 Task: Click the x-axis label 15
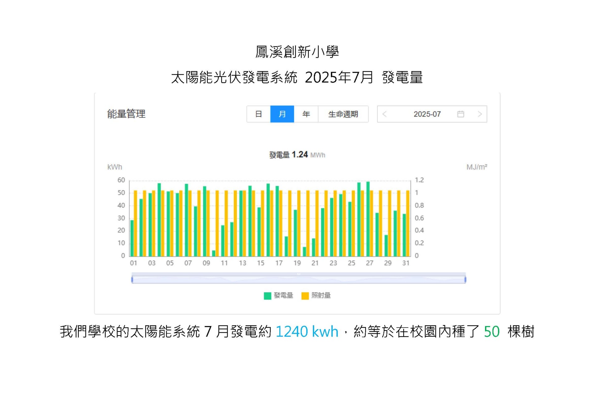(260, 263)
